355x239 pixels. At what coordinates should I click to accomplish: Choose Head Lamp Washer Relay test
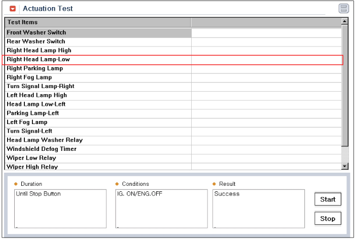point(173,140)
